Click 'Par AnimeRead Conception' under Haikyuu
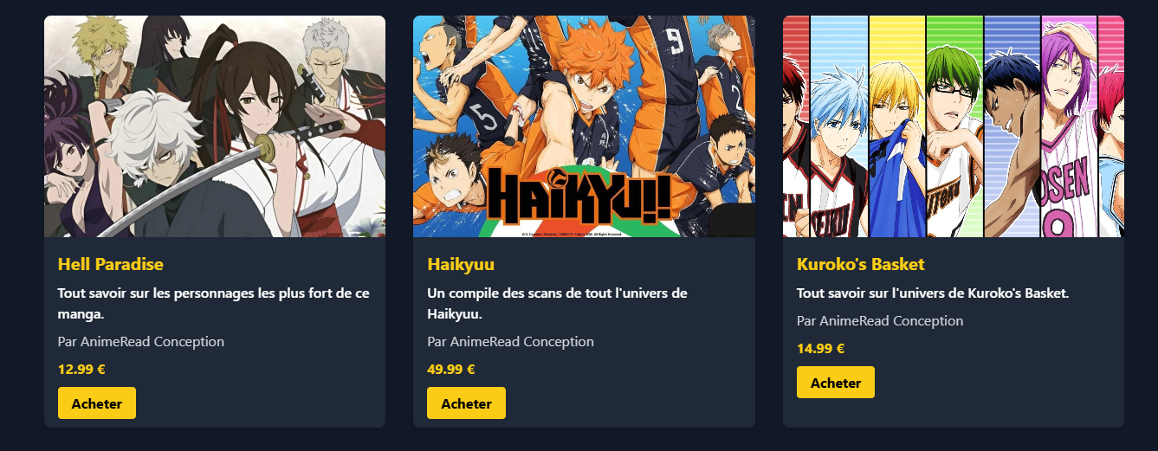Screen dimensions: 1158x451 click(x=511, y=341)
